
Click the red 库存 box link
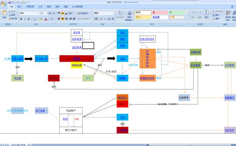click(77, 58)
